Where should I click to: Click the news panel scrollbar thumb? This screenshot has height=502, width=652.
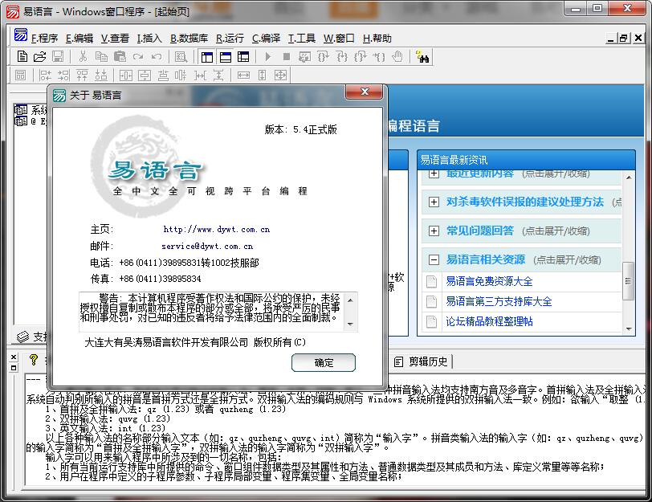(628, 281)
